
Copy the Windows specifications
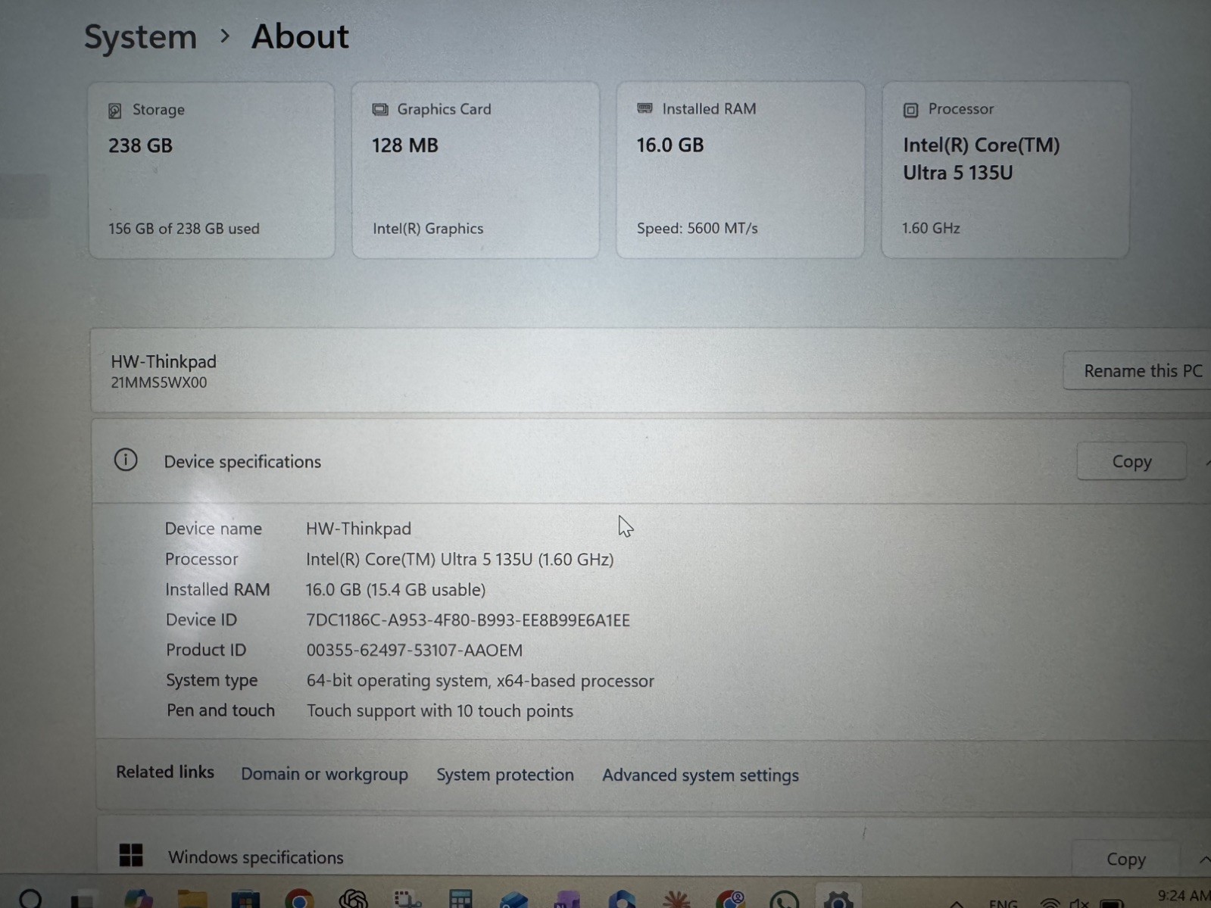pyautogui.click(x=1125, y=859)
